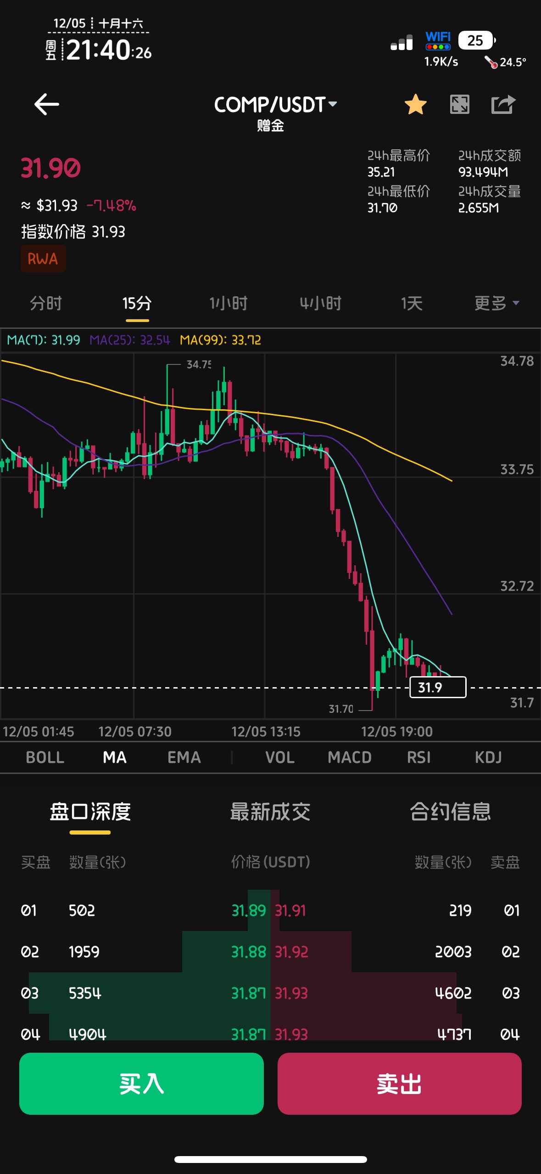Enable the BOLL indicator
This screenshot has height=1174, width=541.
click(45, 757)
